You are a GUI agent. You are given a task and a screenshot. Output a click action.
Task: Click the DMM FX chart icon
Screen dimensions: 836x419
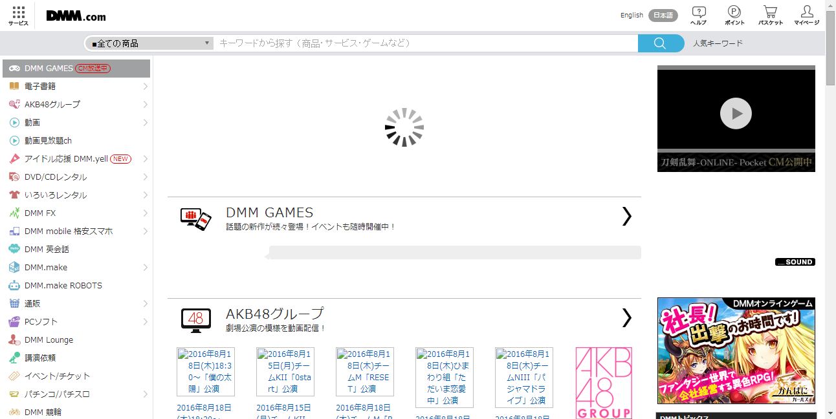[x=14, y=213]
